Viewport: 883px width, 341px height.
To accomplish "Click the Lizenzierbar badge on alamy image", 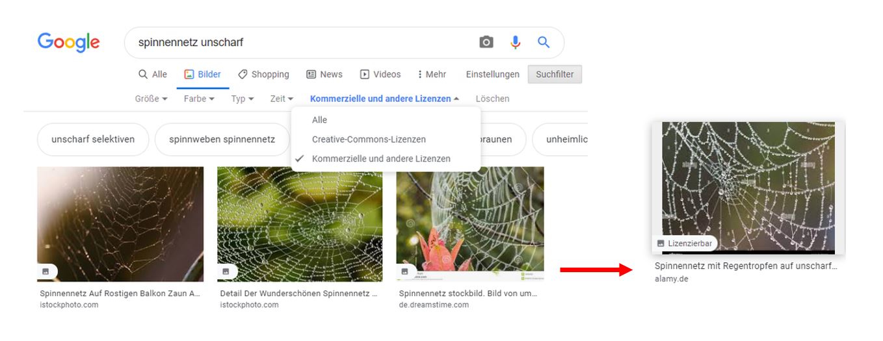I will (x=685, y=244).
